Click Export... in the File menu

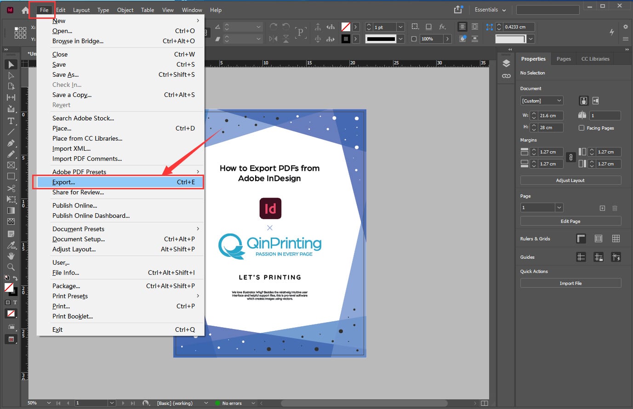click(x=120, y=182)
